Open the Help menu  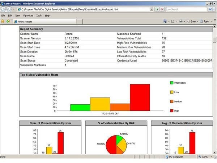47,16
